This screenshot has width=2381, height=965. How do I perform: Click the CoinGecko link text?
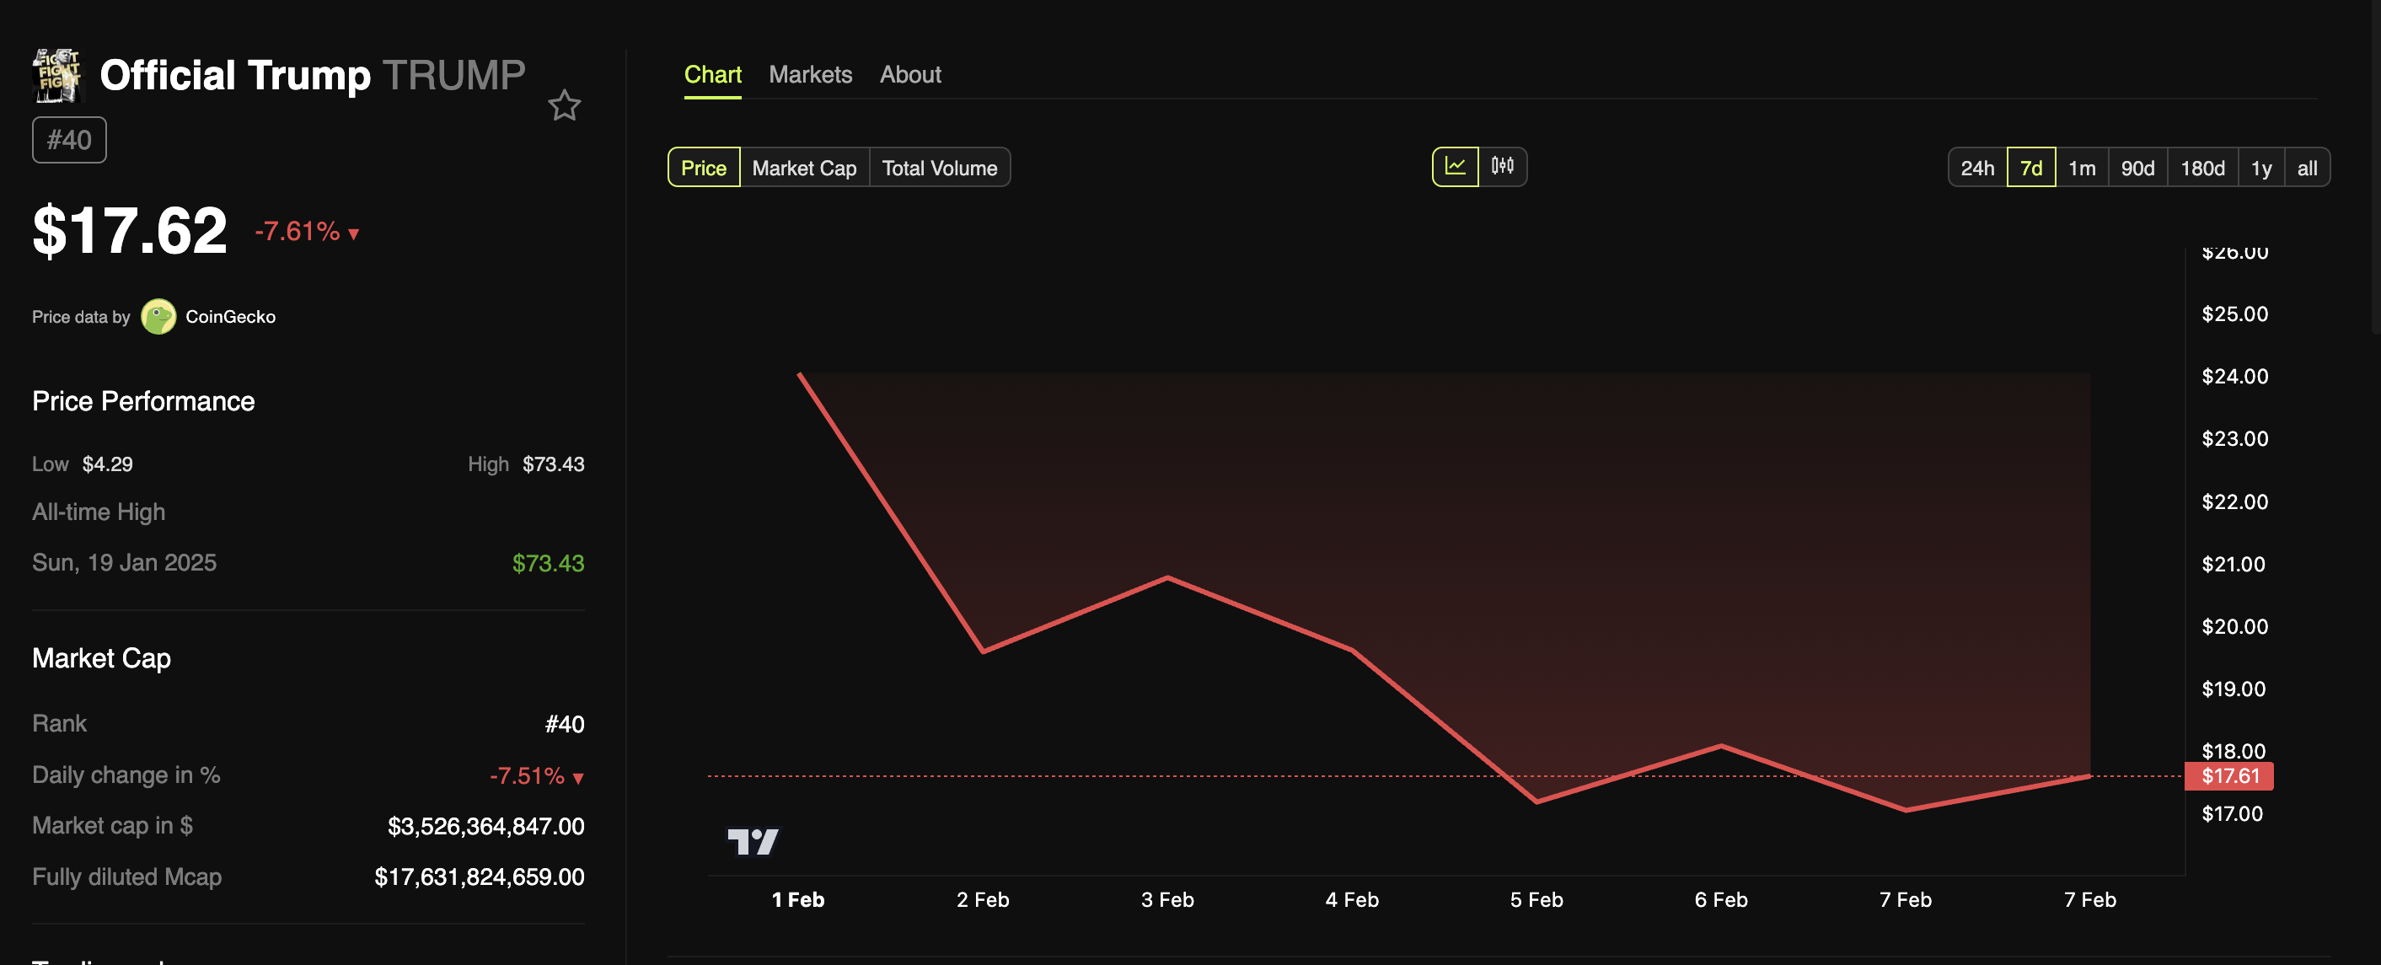click(x=230, y=317)
